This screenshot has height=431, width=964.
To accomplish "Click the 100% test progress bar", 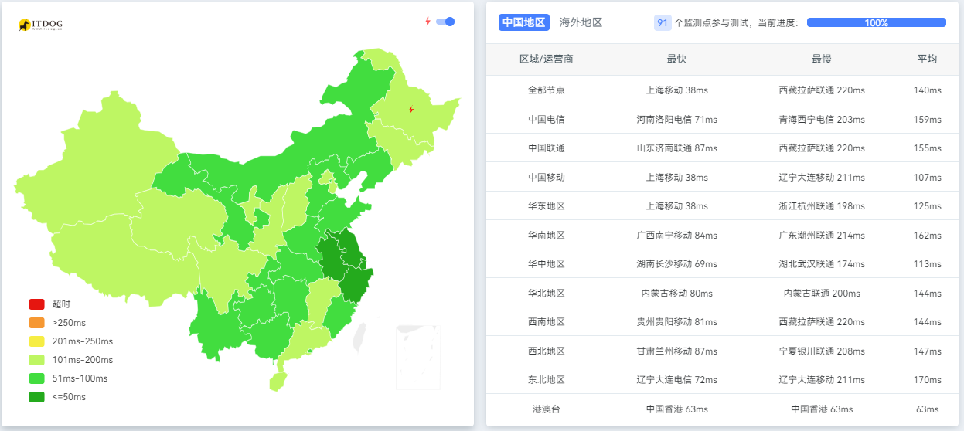I will tap(876, 23).
